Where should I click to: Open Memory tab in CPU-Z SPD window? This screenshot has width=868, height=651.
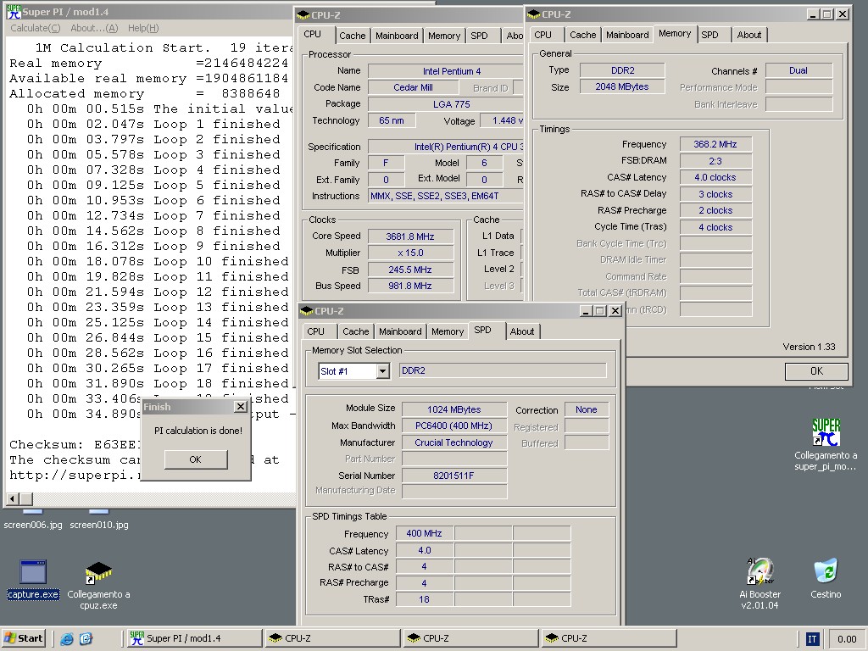pyautogui.click(x=448, y=331)
